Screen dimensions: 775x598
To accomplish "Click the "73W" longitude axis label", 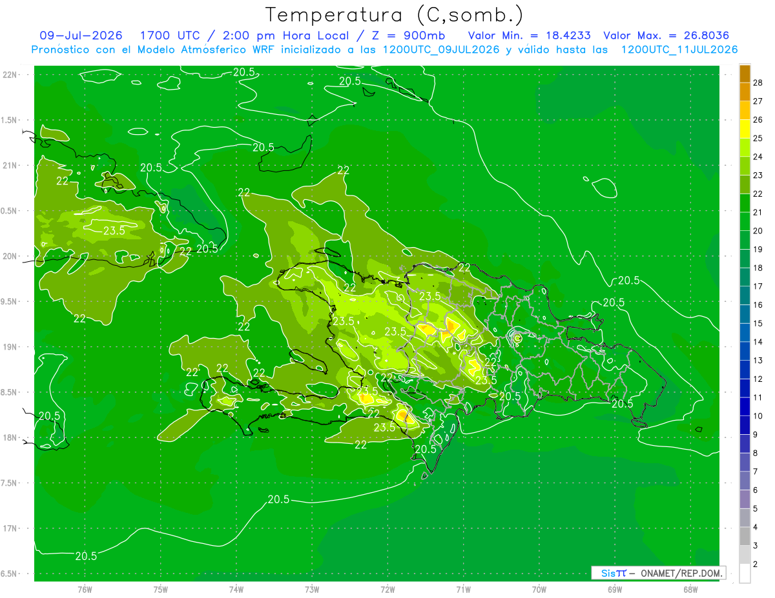I will click(312, 589).
